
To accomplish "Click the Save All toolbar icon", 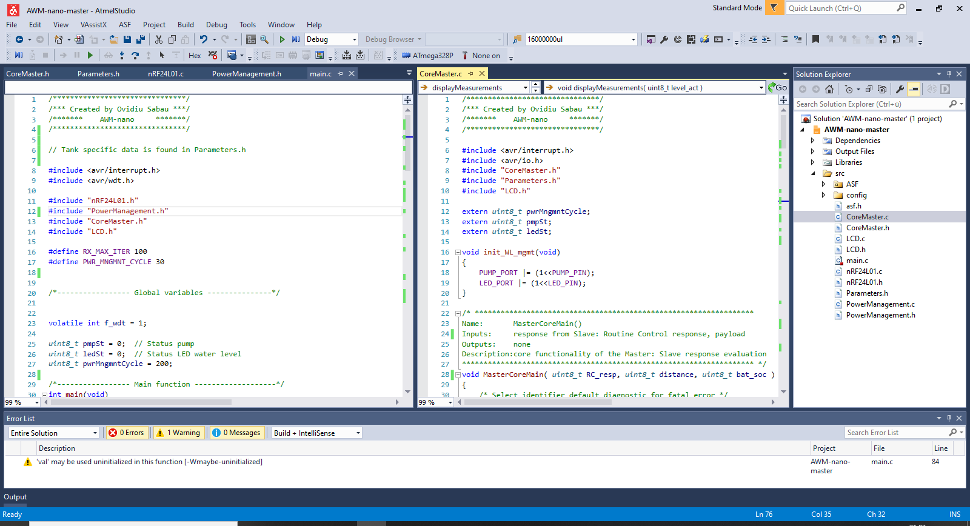I will coord(141,39).
